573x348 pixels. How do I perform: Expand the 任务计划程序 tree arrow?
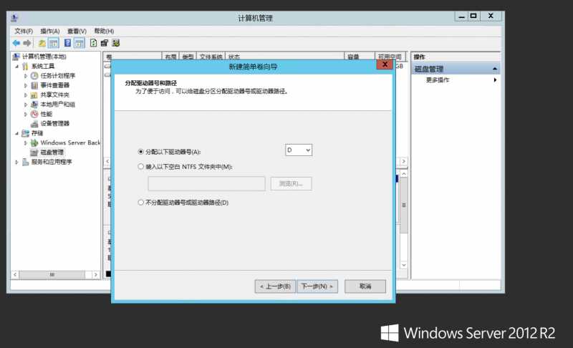26,76
